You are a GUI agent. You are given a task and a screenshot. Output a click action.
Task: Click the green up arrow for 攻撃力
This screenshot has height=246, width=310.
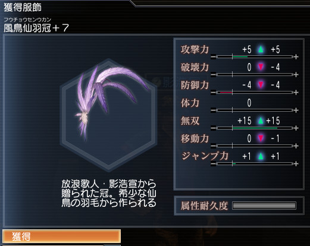(261, 49)
